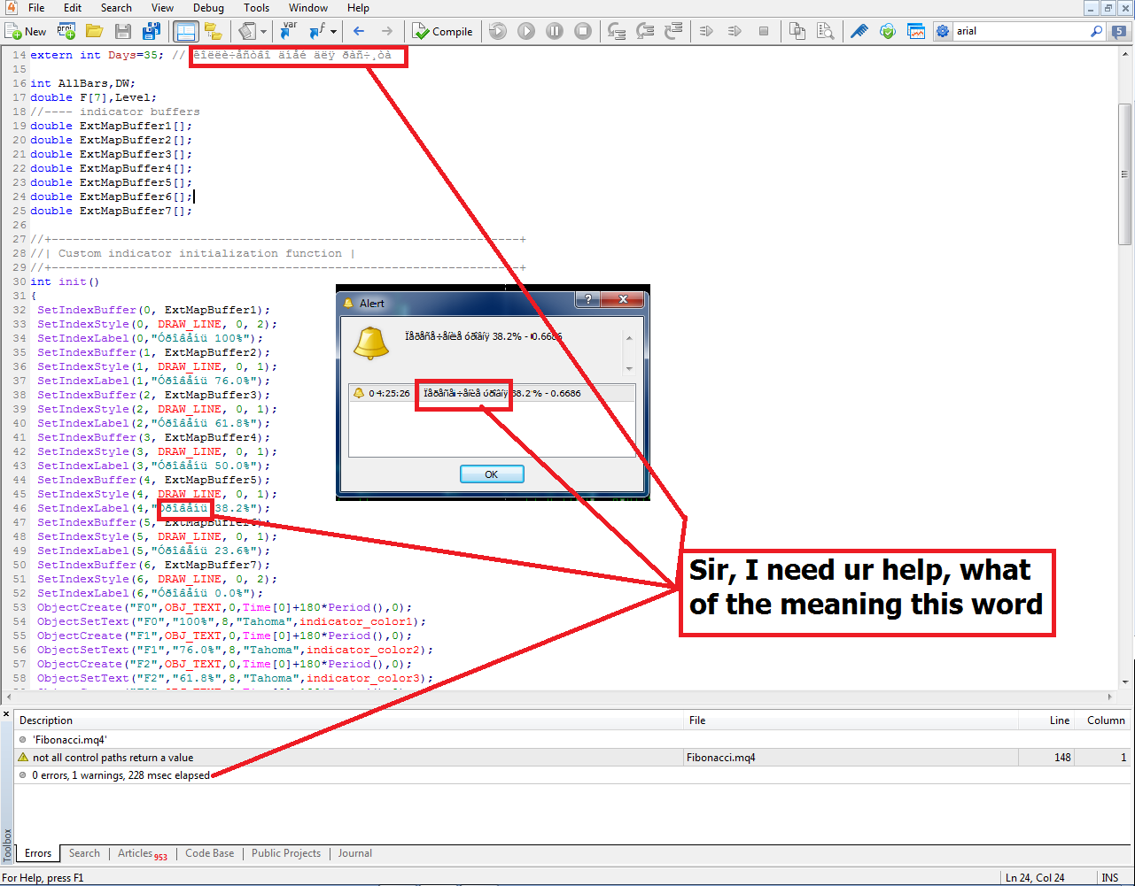Switch to the Search tab in Toolbox
Screen dimensions: 1135x886
84,853
